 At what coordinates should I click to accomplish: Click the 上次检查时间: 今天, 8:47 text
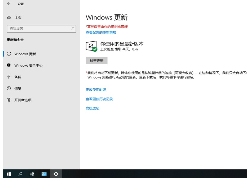[x=119, y=49]
